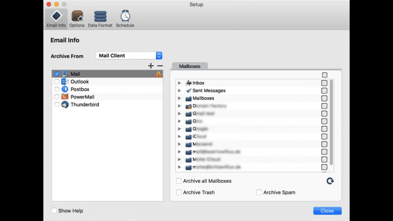Screen dimensions: 393x221
Task: Click the plus icon to add a client
Action: [x=151, y=66]
